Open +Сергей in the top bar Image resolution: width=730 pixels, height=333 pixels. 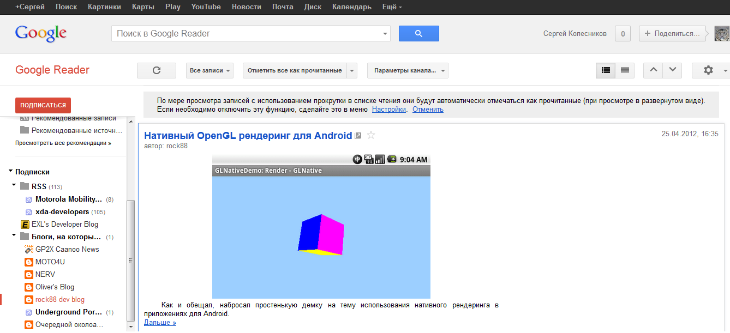click(30, 7)
